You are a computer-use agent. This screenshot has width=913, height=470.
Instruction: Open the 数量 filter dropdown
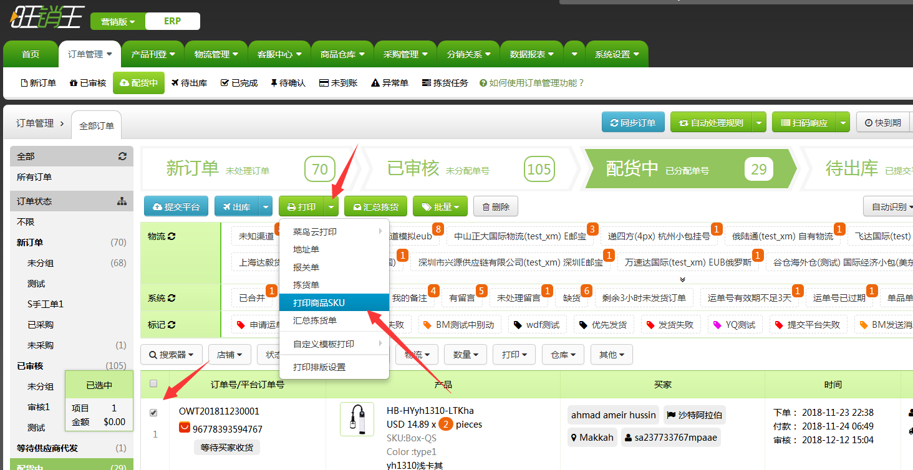[x=466, y=355]
